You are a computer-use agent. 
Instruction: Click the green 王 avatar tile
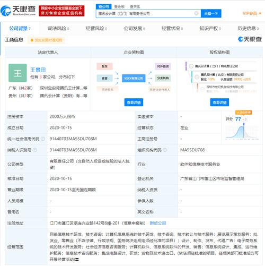17,73
